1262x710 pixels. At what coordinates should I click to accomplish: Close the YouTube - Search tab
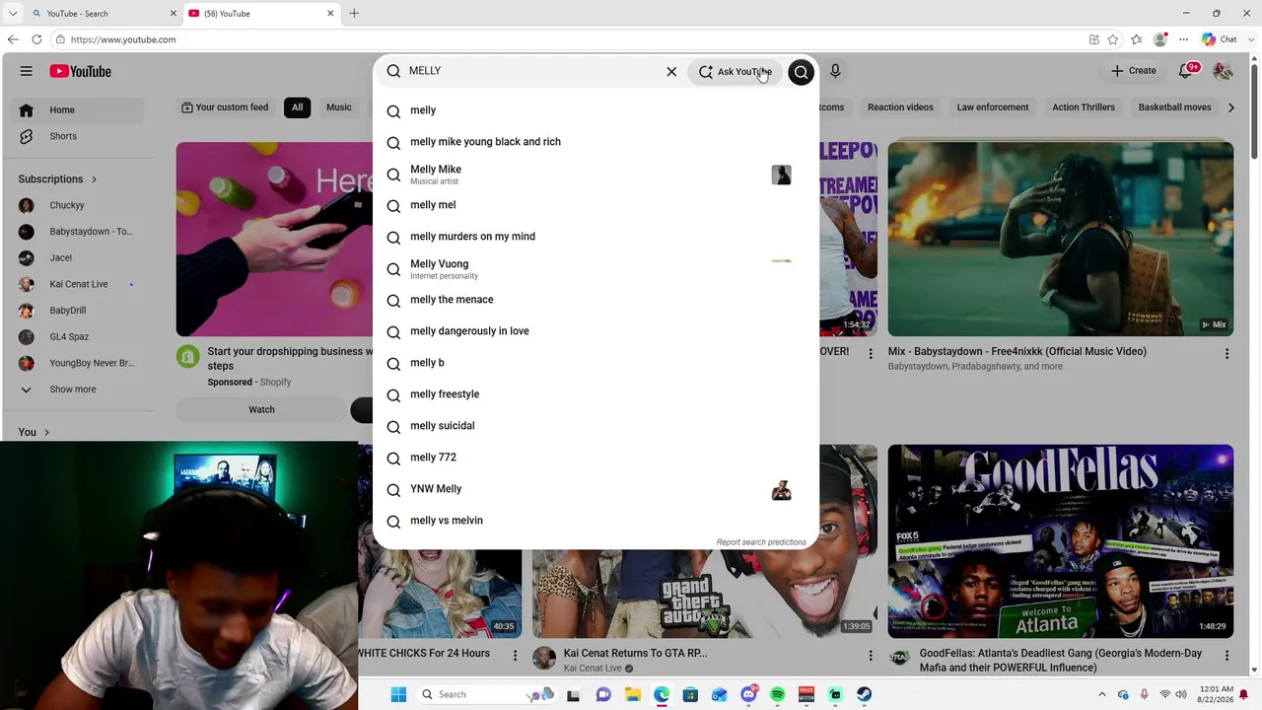pyautogui.click(x=174, y=13)
